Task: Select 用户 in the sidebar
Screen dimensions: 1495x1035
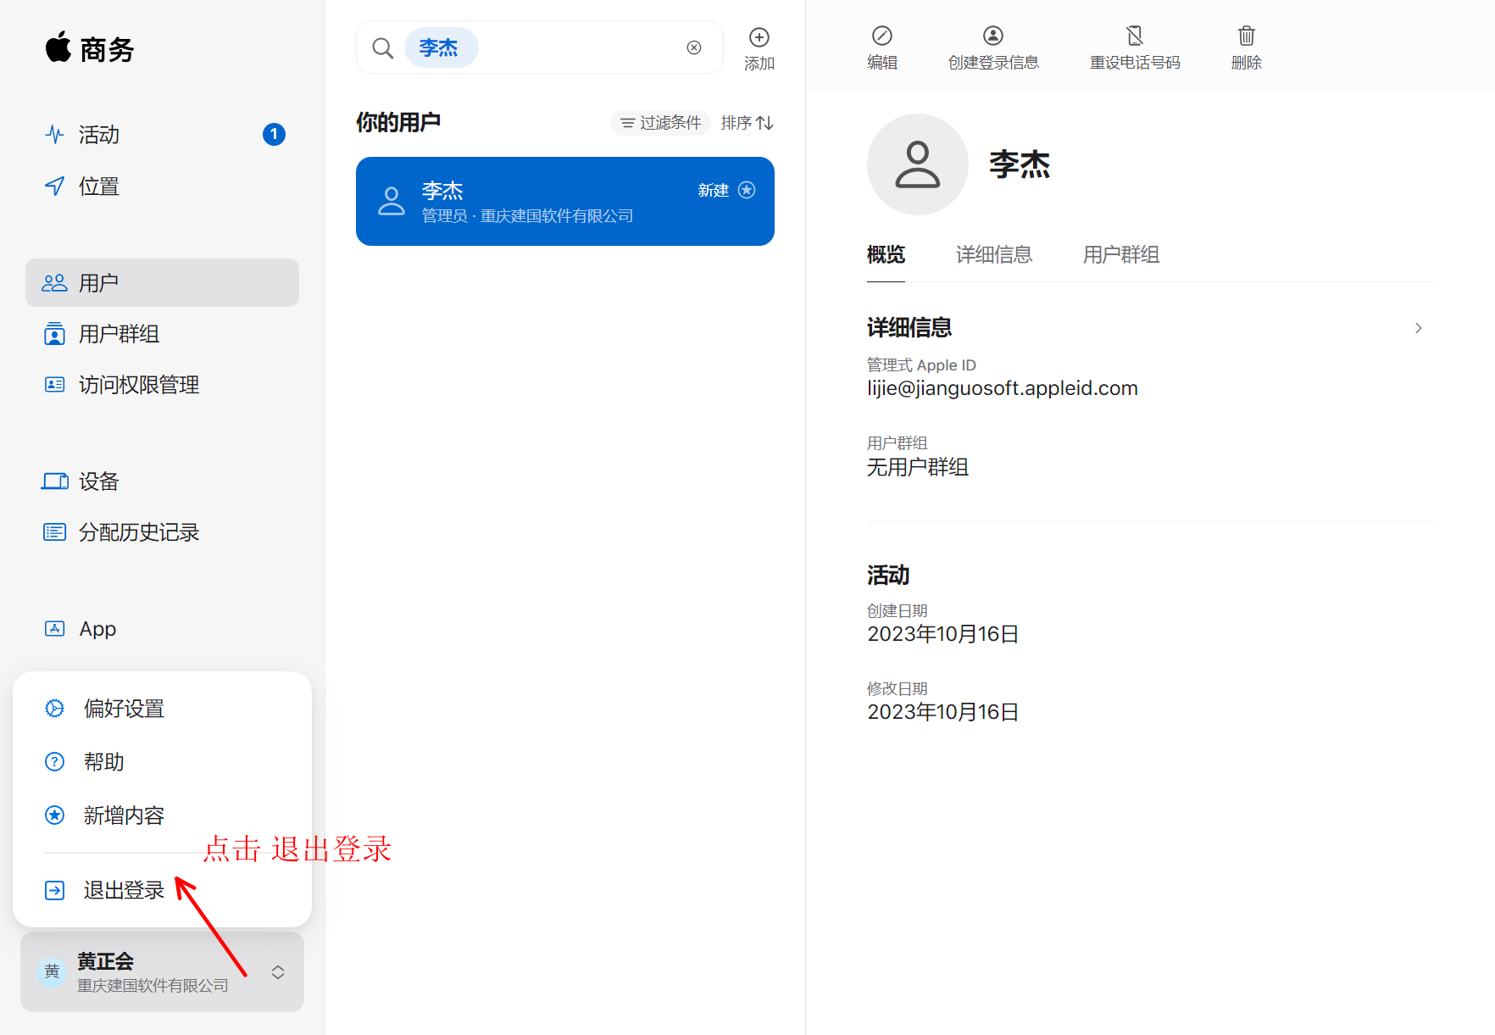Action: coord(162,283)
